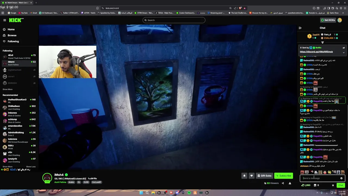Select the iMsh4 Stream browser tab
The height and width of the screenshot is (196, 348).
[x=17, y=3]
